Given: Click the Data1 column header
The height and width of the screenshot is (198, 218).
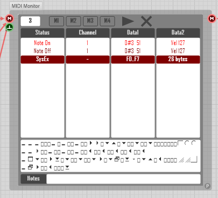Looking at the screenshot, I should [x=133, y=32].
